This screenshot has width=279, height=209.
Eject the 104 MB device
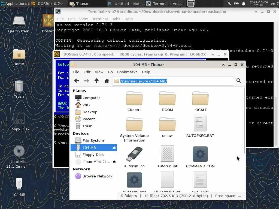(x=114, y=147)
